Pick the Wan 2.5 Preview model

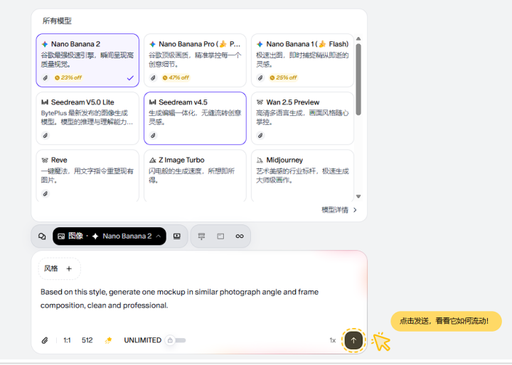point(302,118)
